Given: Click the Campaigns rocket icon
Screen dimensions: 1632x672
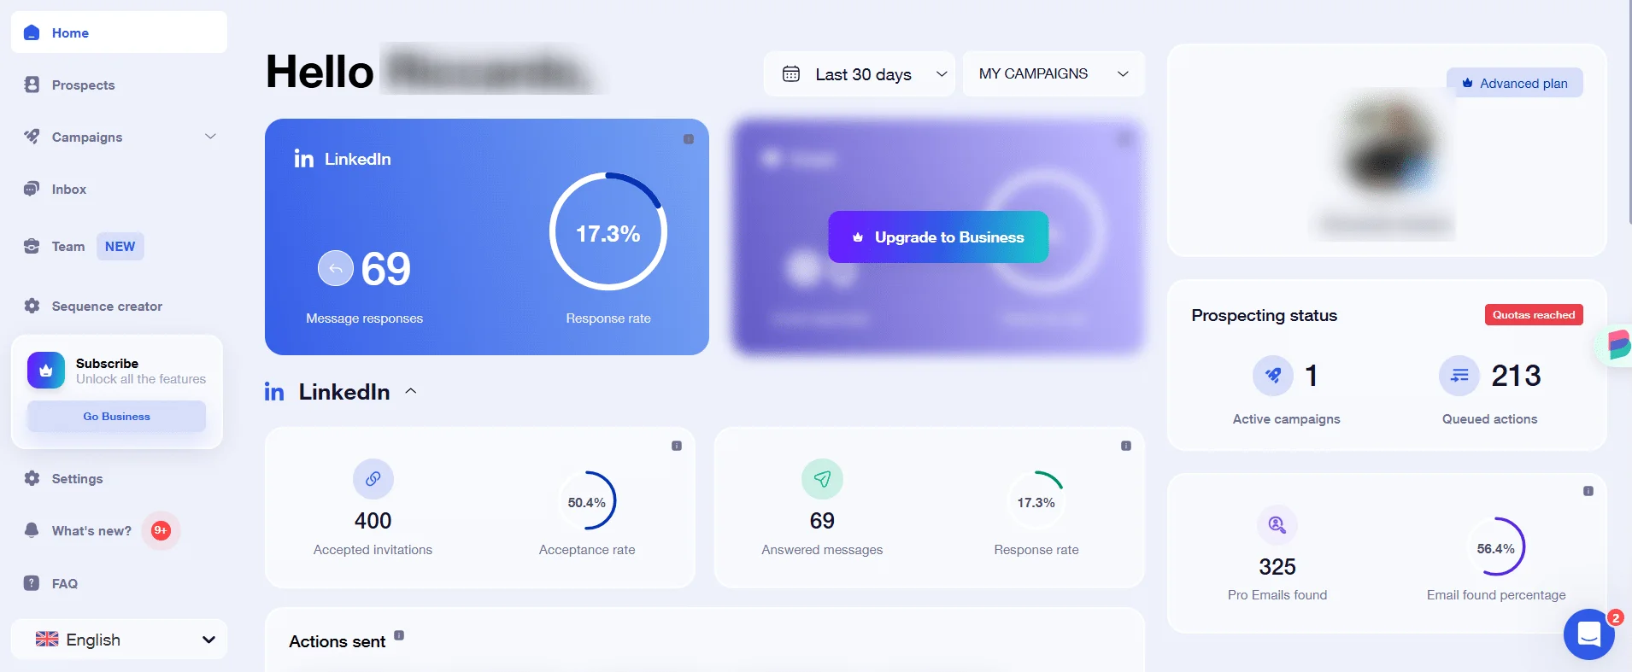Looking at the screenshot, I should (x=32, y=137).
